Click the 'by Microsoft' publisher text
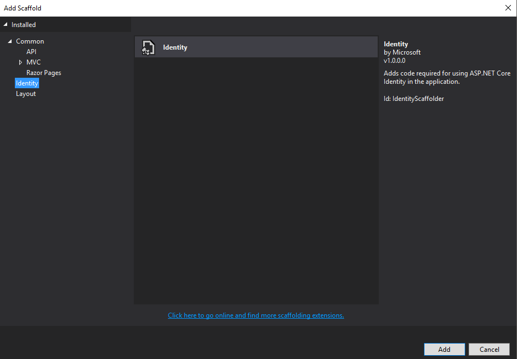 402,52
